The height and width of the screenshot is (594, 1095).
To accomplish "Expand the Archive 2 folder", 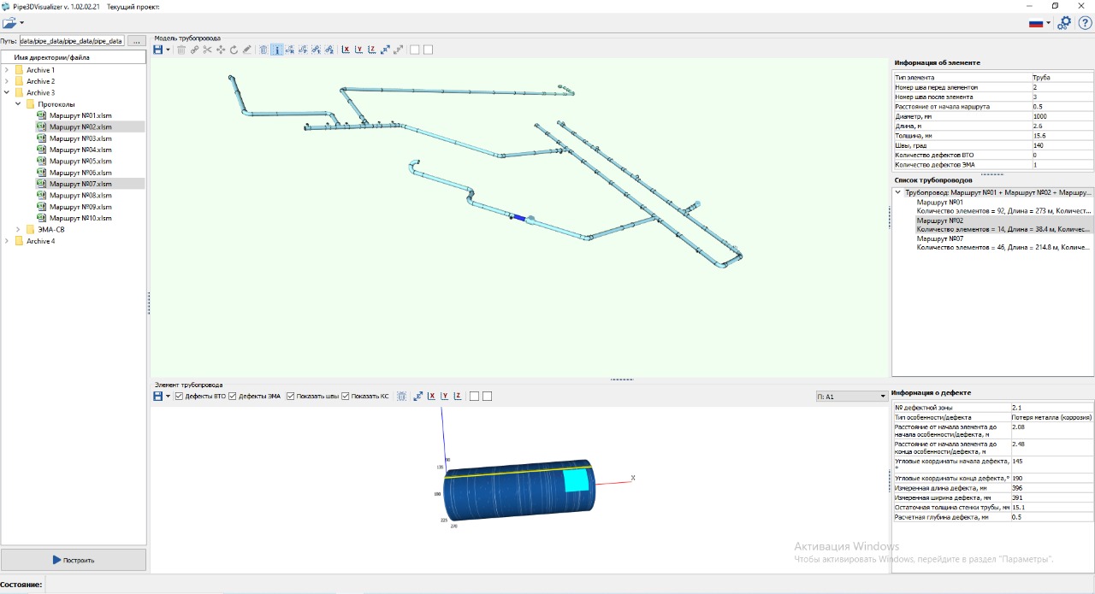I will (7, 81).
